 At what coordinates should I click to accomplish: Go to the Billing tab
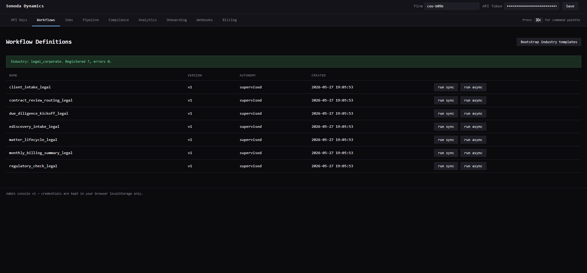coord(229,20)
